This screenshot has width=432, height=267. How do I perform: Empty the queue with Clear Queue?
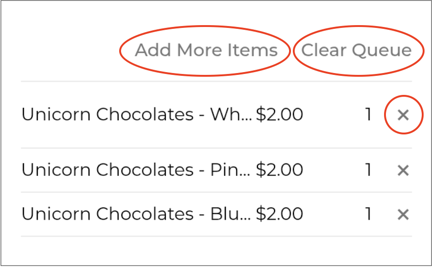click(x=357, y=50)
